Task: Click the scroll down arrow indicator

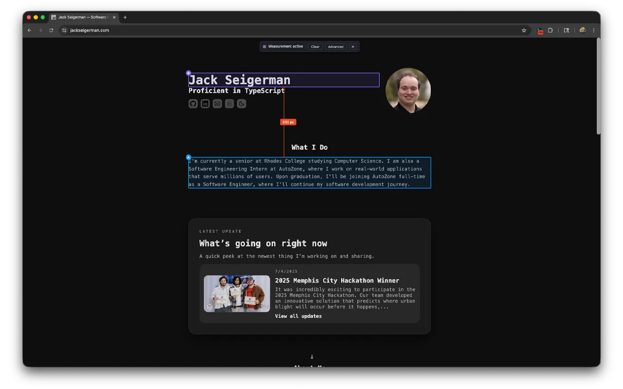Action: click(x=312, y=357)
